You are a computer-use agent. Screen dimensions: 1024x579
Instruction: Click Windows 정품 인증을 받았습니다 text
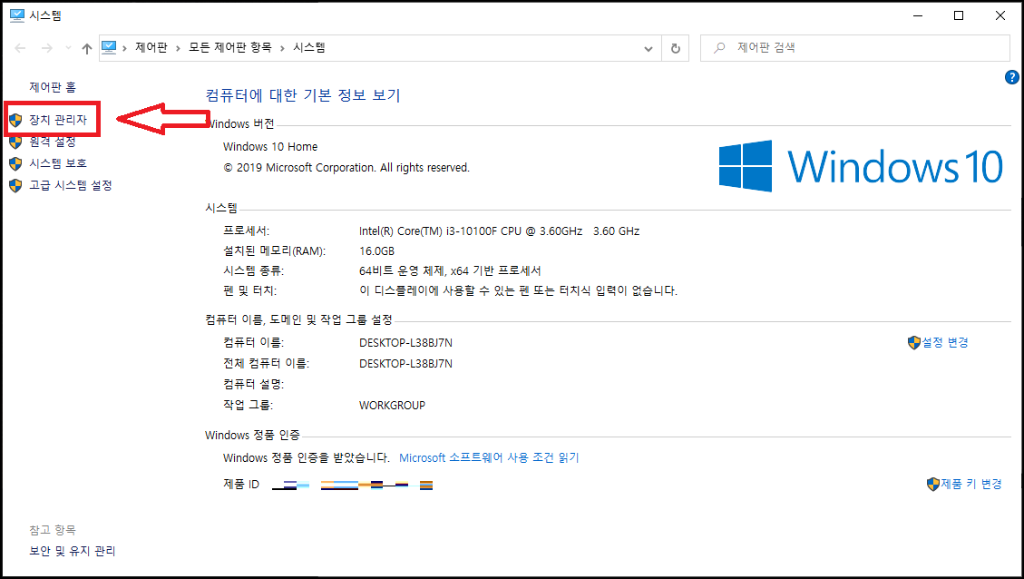pyautogui.click(x=307, y=457)
